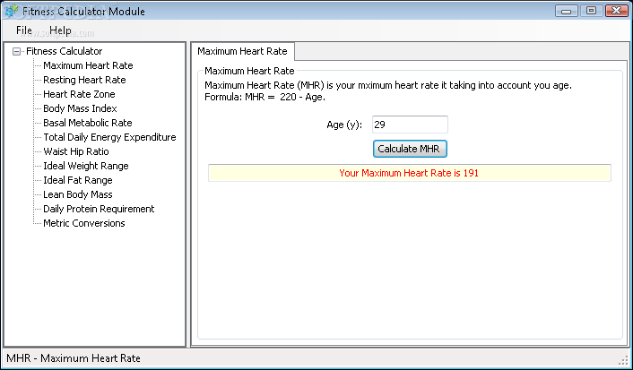The height and width of the screenshot is (370, 633).
Task: Open Metric Conversions tool
Action: [84, 223]
